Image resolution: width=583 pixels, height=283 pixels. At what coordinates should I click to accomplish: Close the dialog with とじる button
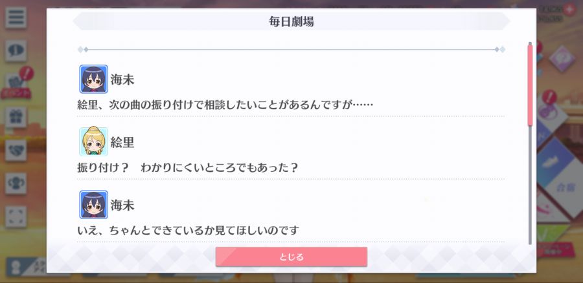click(x=291, y=257)
